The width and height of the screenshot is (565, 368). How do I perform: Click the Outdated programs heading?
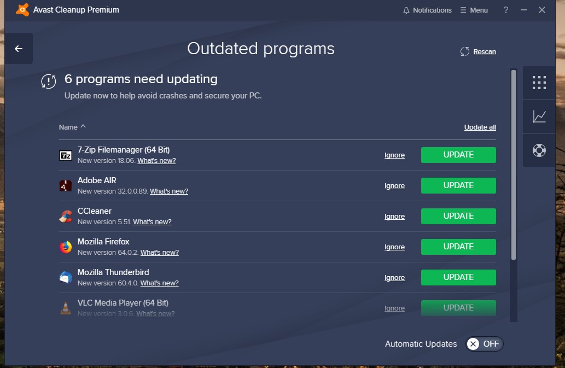261,49
